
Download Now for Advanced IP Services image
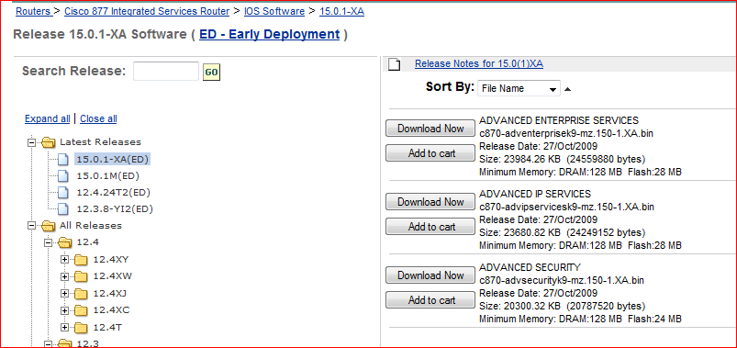430,202
